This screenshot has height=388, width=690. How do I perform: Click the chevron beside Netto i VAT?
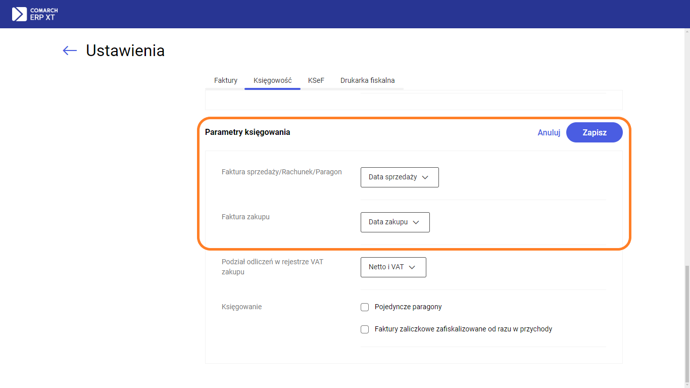[x=412, y=267]
